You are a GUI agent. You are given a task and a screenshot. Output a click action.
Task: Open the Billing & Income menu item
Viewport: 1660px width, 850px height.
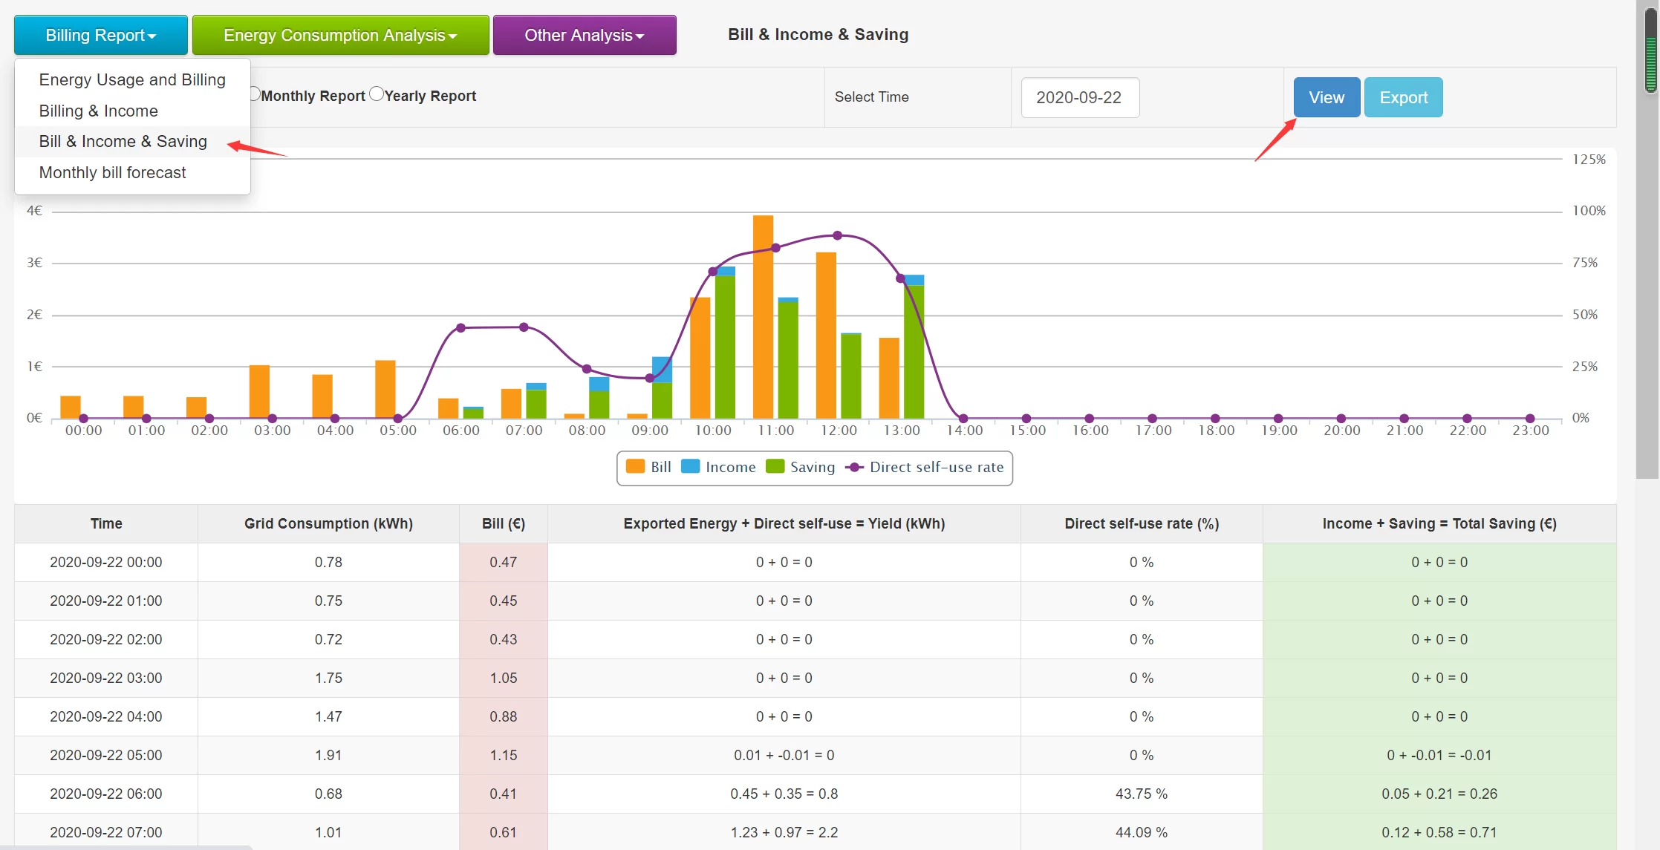point(98,111)
